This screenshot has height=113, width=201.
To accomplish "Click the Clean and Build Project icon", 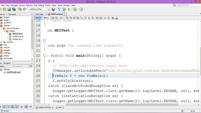I will click(x=64, y=9).
